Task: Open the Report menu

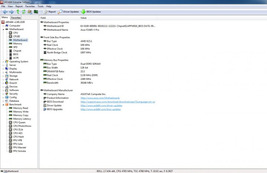Action: point(19,6)
